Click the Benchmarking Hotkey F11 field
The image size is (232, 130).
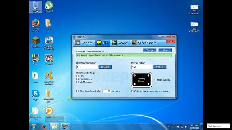pos(87,67)
